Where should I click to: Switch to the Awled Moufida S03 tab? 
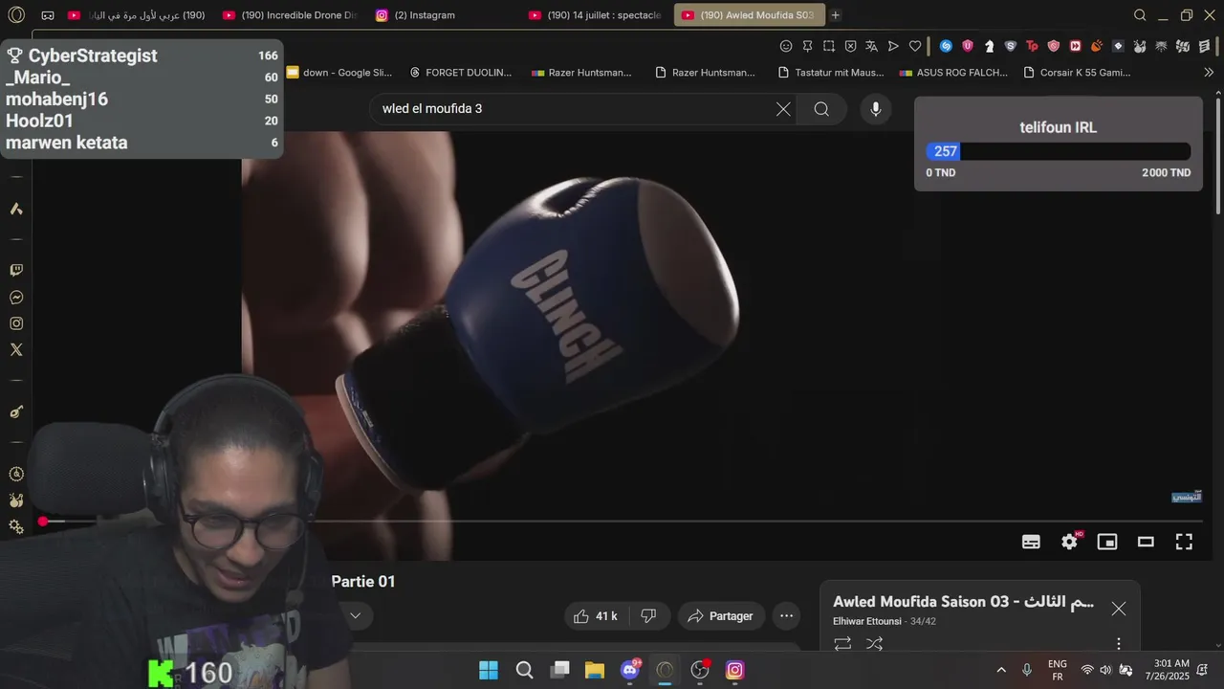coord(749,15)
